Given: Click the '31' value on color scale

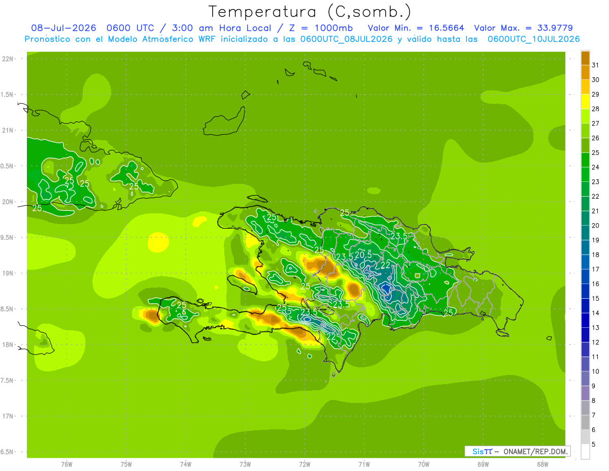Looking at the screenshot, I should tap(596, 65).
